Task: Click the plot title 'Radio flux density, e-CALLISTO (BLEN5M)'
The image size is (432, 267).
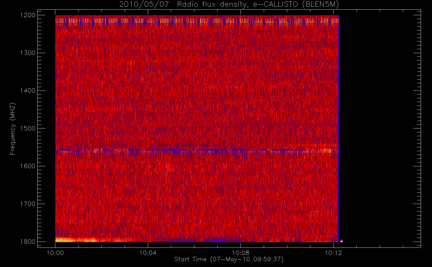Action: tap(258, 5)
